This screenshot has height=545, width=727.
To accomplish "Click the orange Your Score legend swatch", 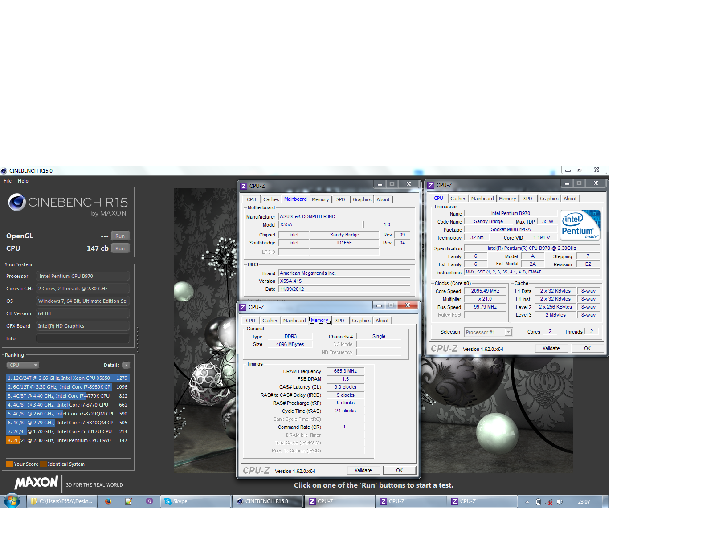I will point(9,464).
